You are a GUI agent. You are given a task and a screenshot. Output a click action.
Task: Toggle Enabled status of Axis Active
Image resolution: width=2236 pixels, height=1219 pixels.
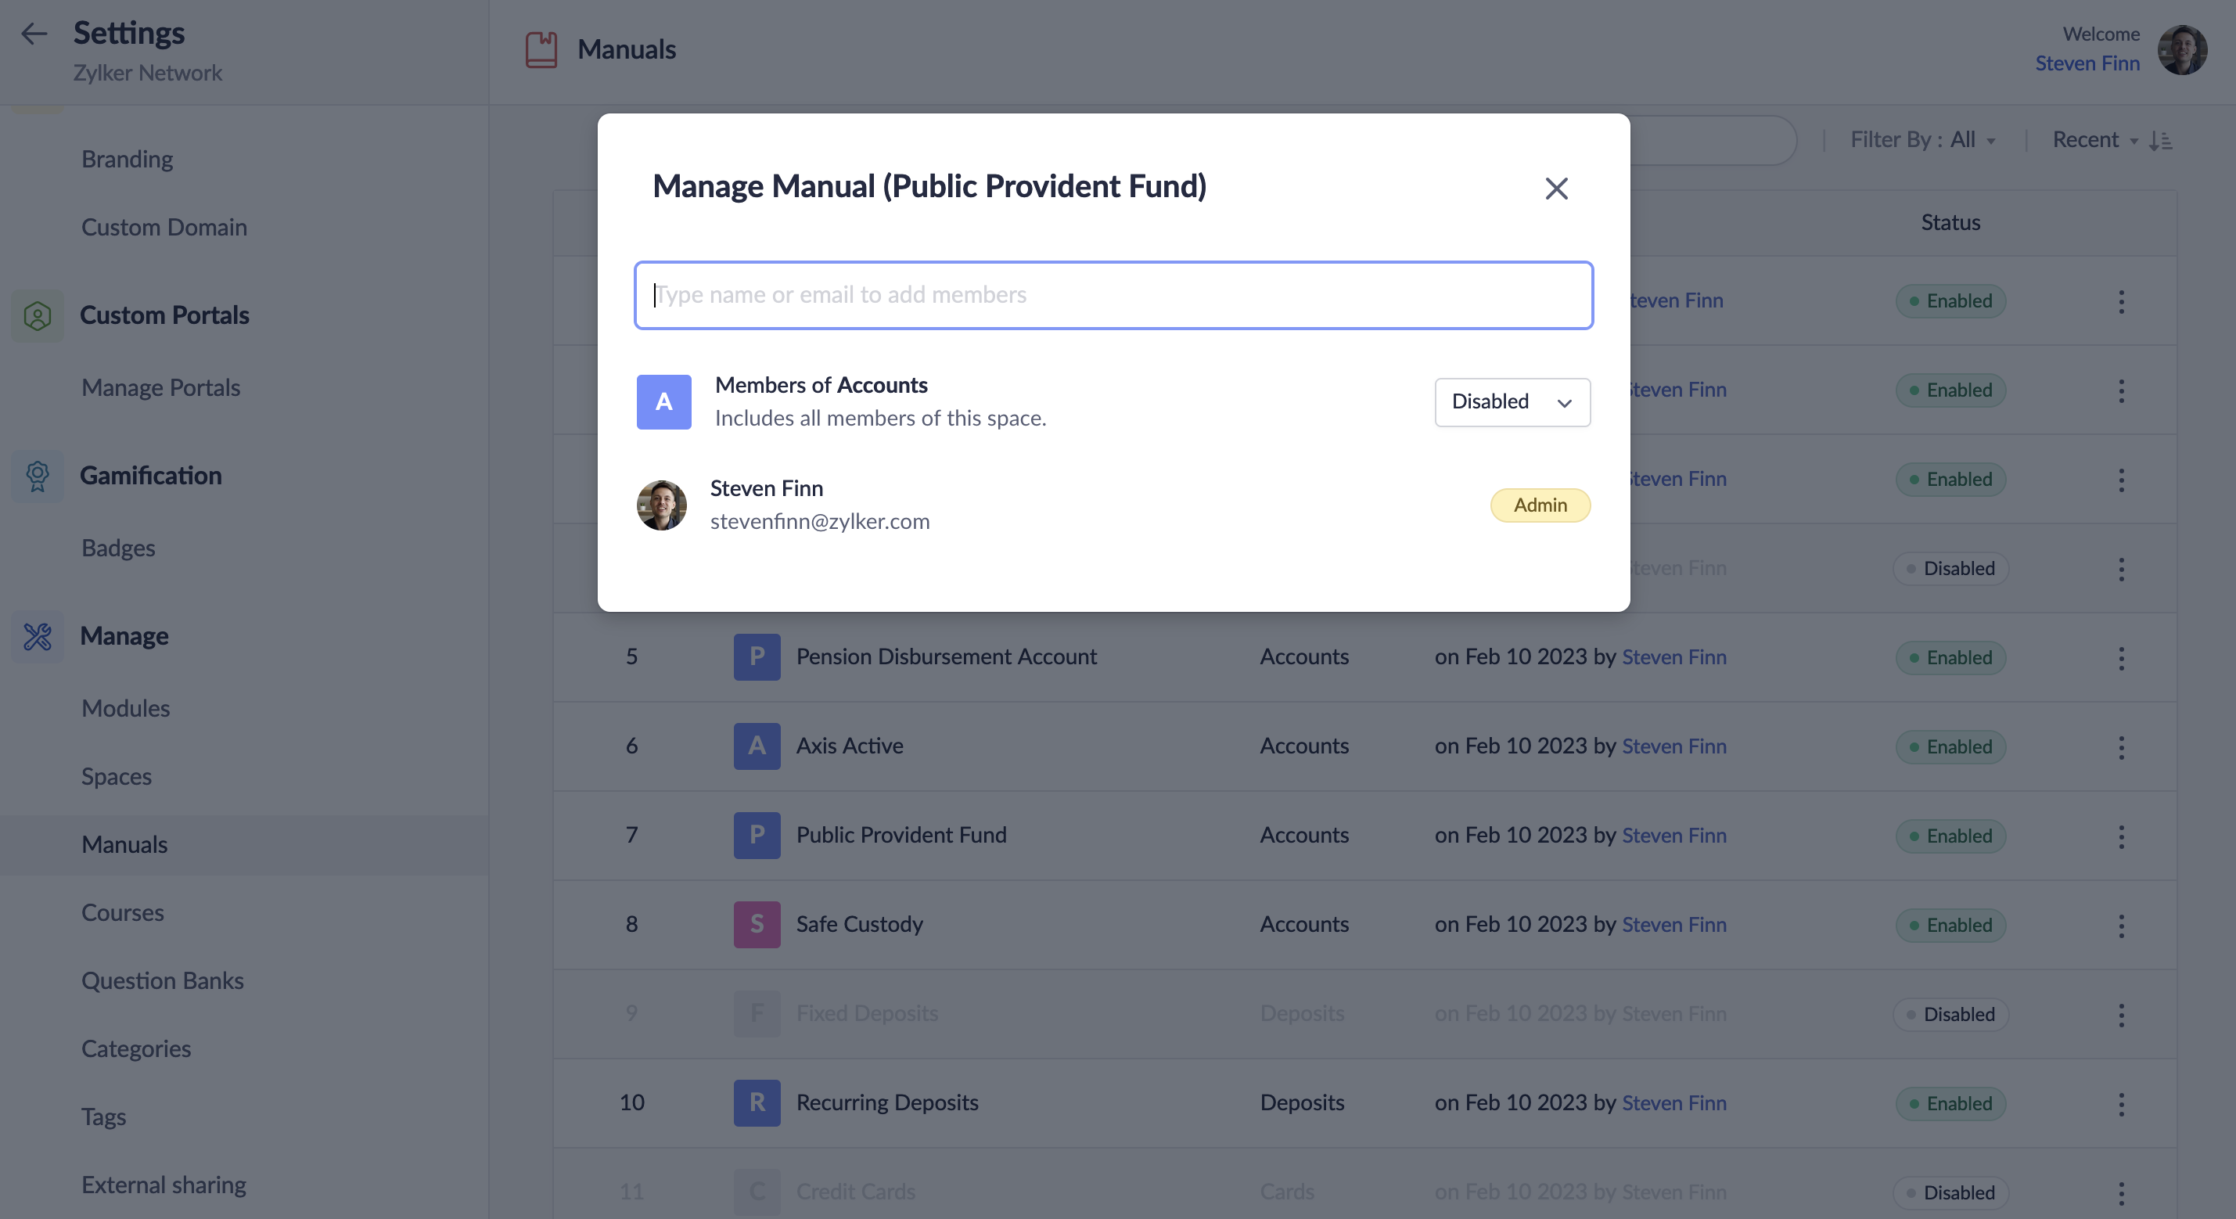click(1950, 747)
